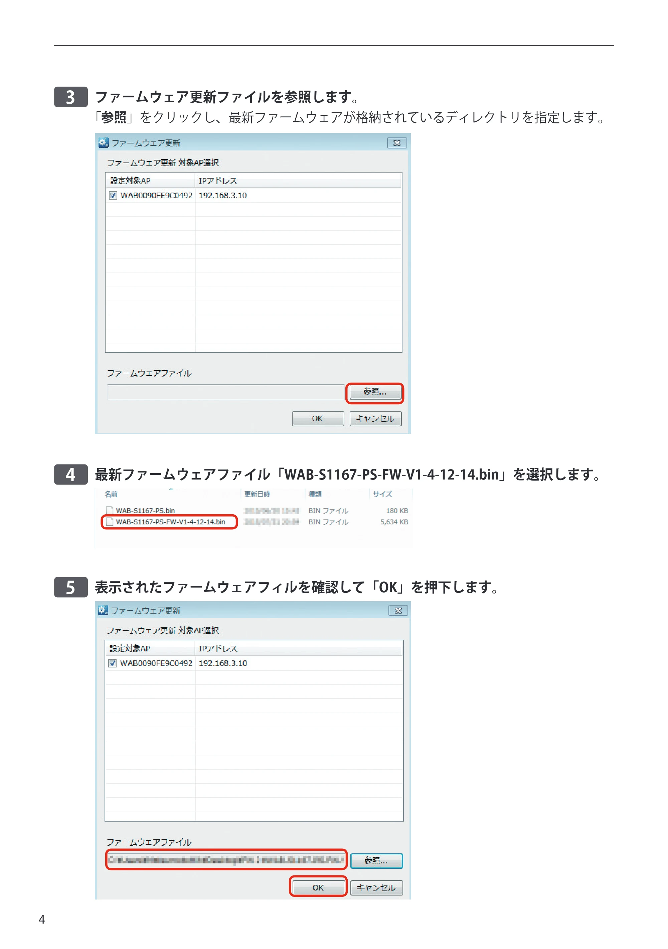Screen dimensions: 668x949
Task: Sort the file list by サイズ column
Action: [x=382, y=494]
